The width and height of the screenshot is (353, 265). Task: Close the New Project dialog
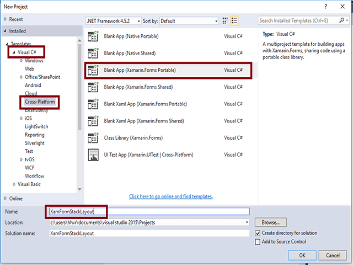coord(343,7)
